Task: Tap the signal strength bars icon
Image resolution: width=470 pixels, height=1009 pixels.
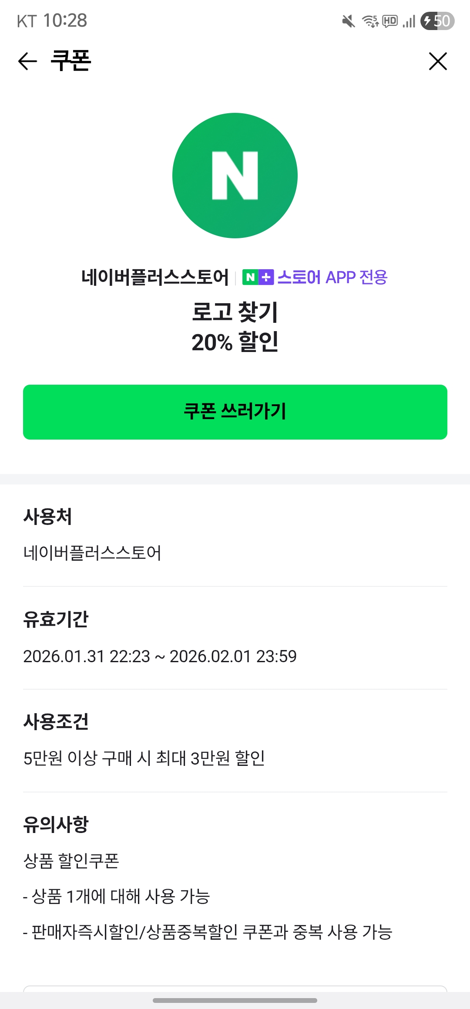Action: [409, 21]
